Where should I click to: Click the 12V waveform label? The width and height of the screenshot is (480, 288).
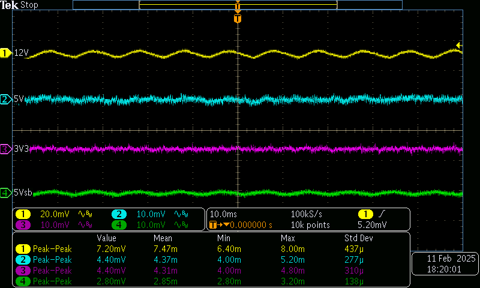(x=22, y=53)
